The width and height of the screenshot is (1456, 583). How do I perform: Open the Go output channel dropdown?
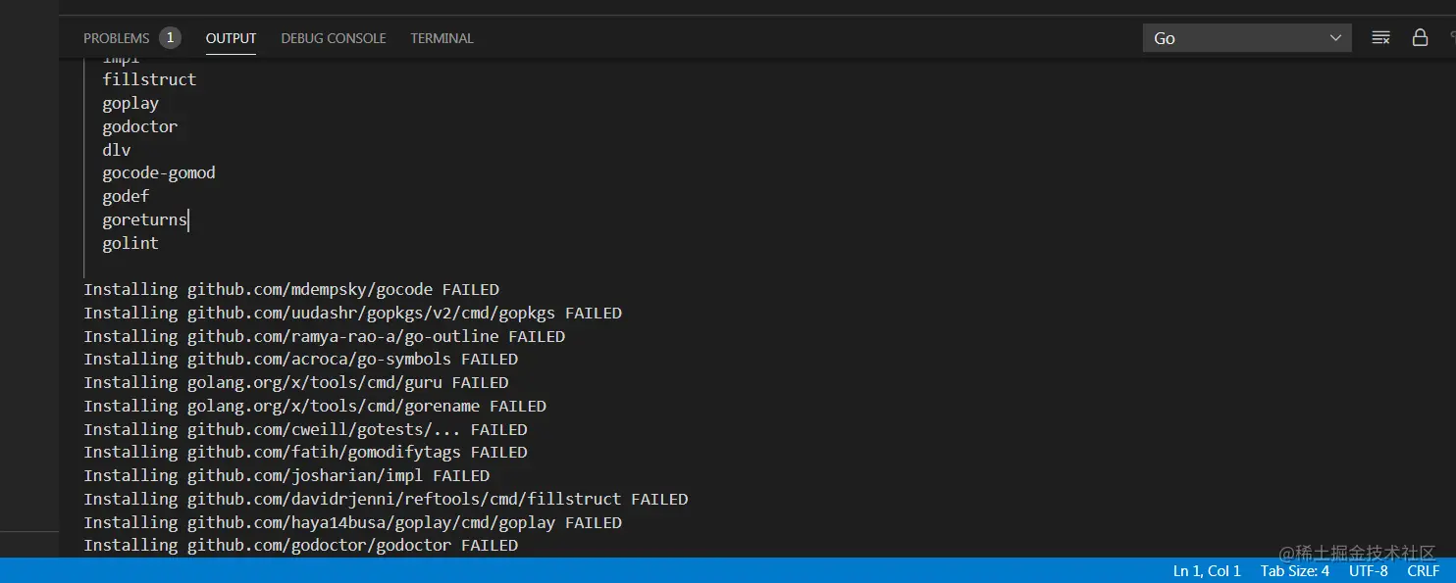(1247, 38)
